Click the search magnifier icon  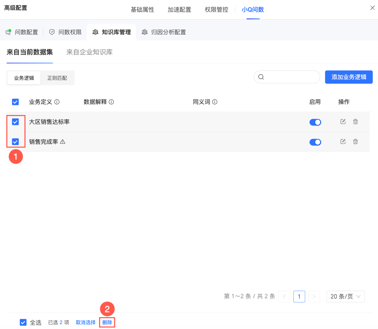[x=261, y=77]
